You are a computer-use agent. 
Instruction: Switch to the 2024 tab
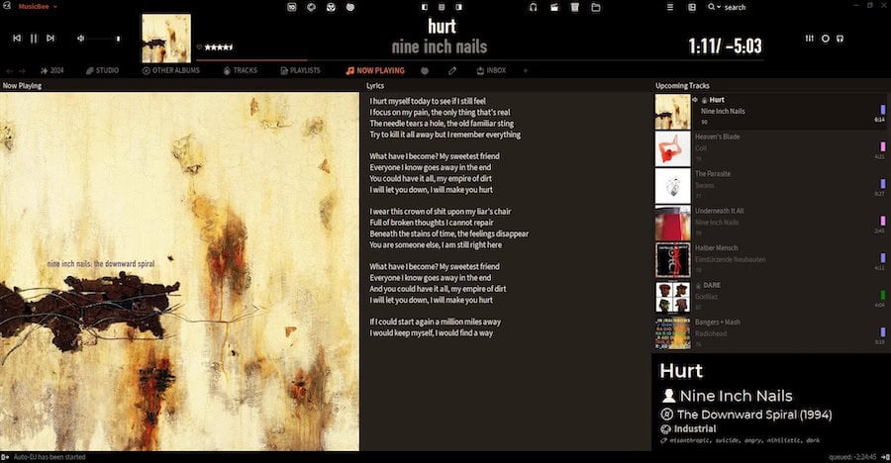coord(51,70)
